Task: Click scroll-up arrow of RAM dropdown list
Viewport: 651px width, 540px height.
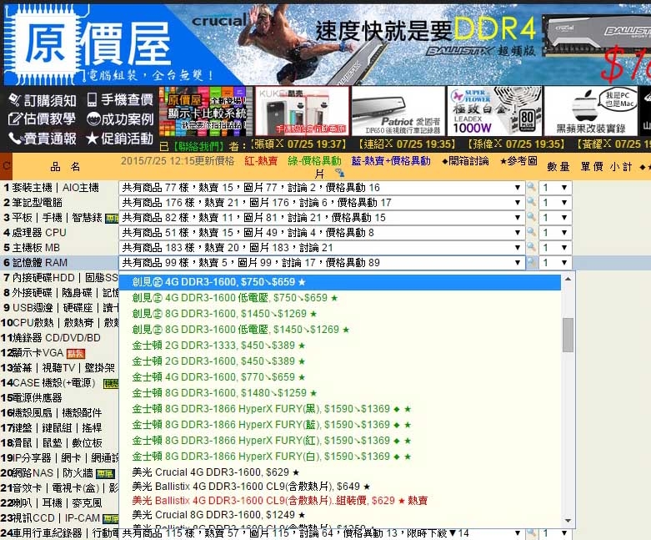Action: [x=568, y=279]
